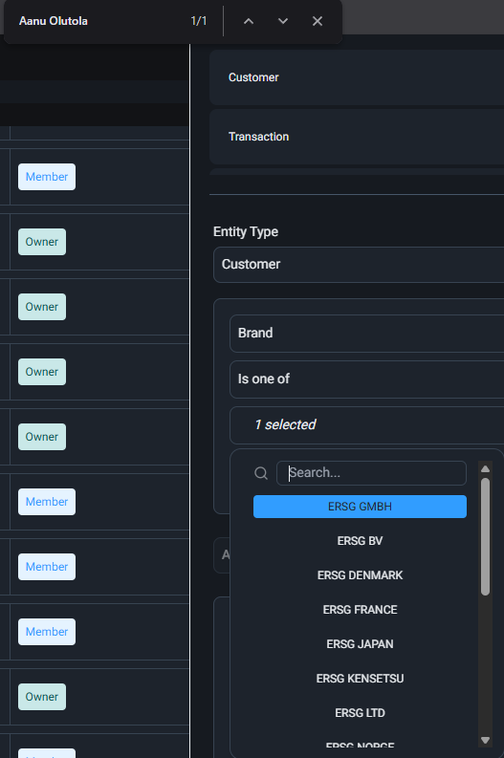
Task: Close the find bar
Action: point(318,21)
